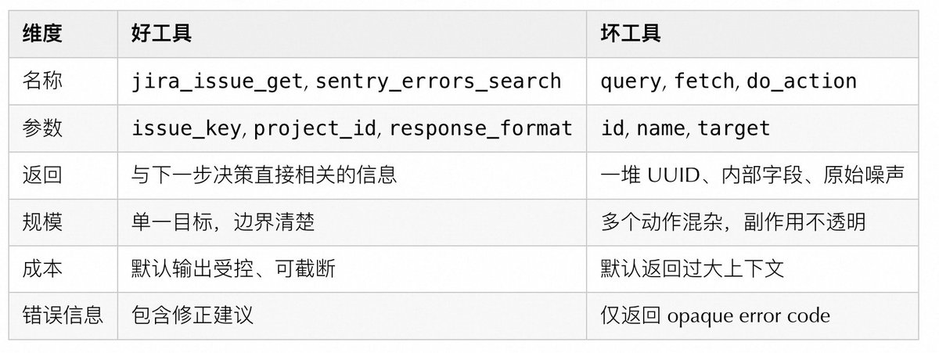The height and width of the screenshot is (353, 939).
Task: Click the target parameter in bad tools
Action: [734, 128]
